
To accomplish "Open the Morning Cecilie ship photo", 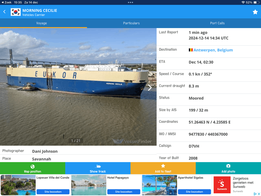I will [x=78, y=87].
